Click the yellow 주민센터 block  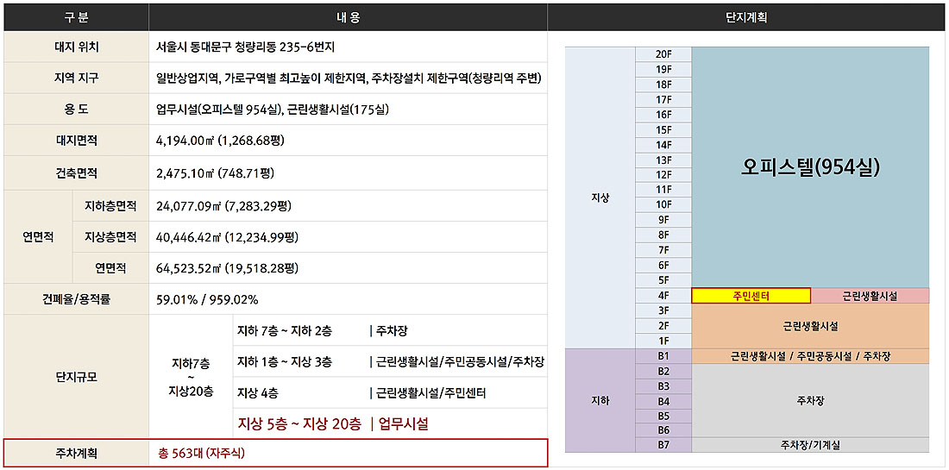pyautogui.click(x=751, y=296)
